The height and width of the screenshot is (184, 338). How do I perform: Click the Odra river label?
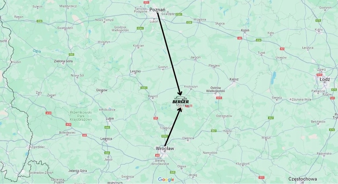point(37,51)
